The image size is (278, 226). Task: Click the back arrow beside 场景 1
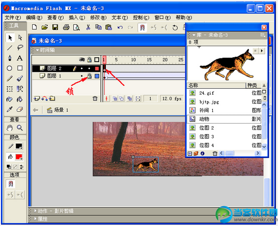click(36, 110)
